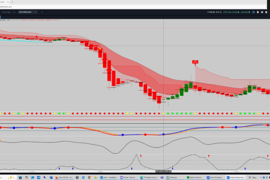Click the leftmost blue dot on oscillator line
The width and height of the screenshot is (270, 180).
tap(14, 128)
